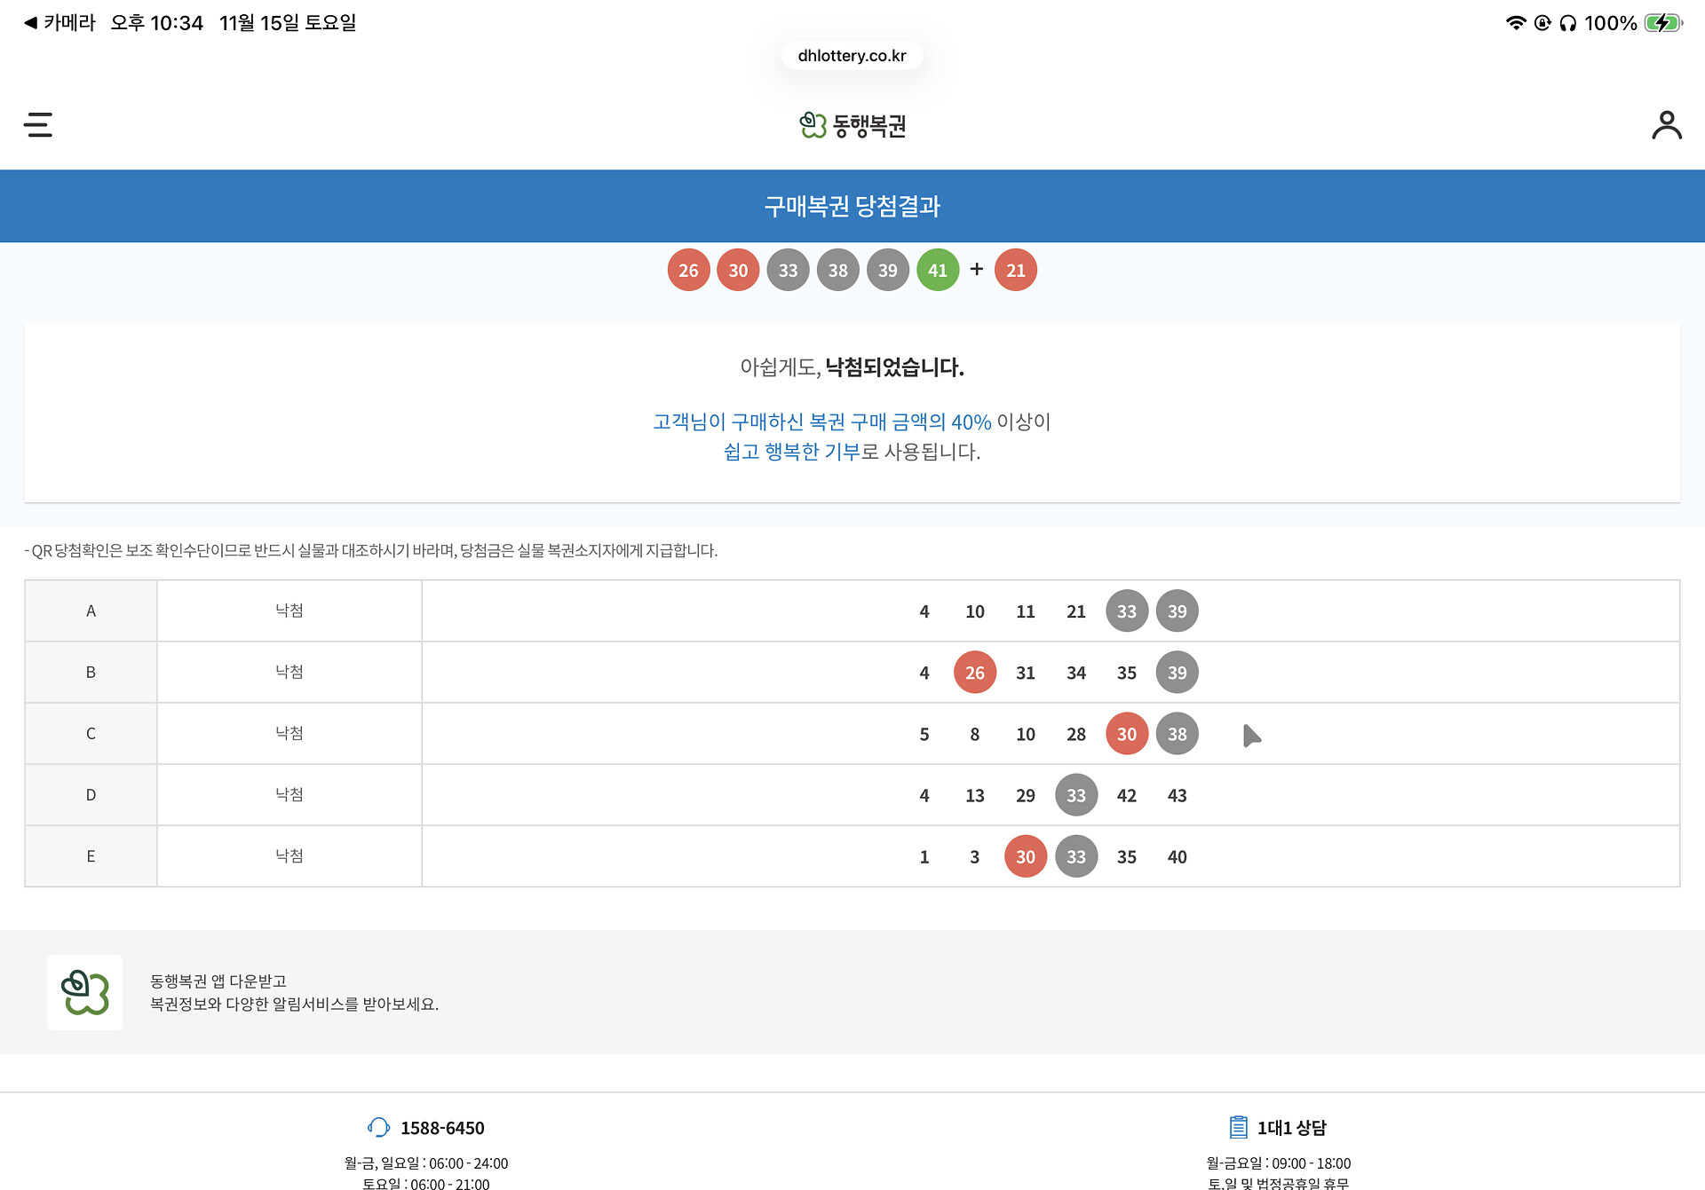Click the 1588-6450 phone number

pyautogui.click(x=442, y=1128)
